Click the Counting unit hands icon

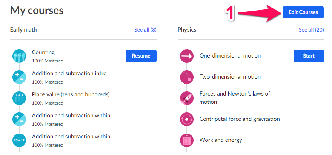coord(19,56)
